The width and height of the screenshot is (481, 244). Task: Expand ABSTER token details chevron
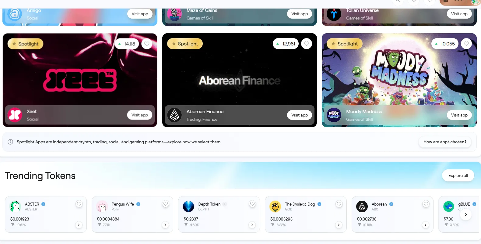(x=79, y=225)
